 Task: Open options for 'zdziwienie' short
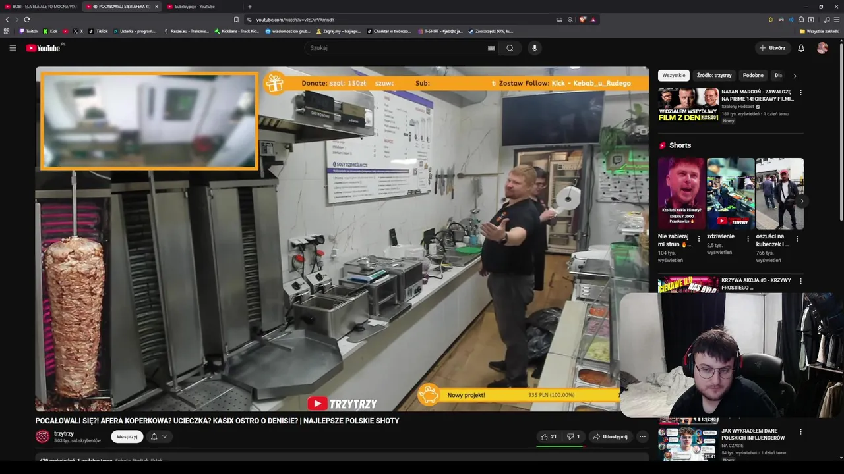click(748, 239)
